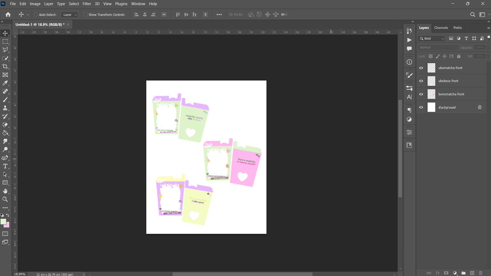Click the Create new group folder icon
The width and height of the screenshot is (491, 276).
(463, 273)
